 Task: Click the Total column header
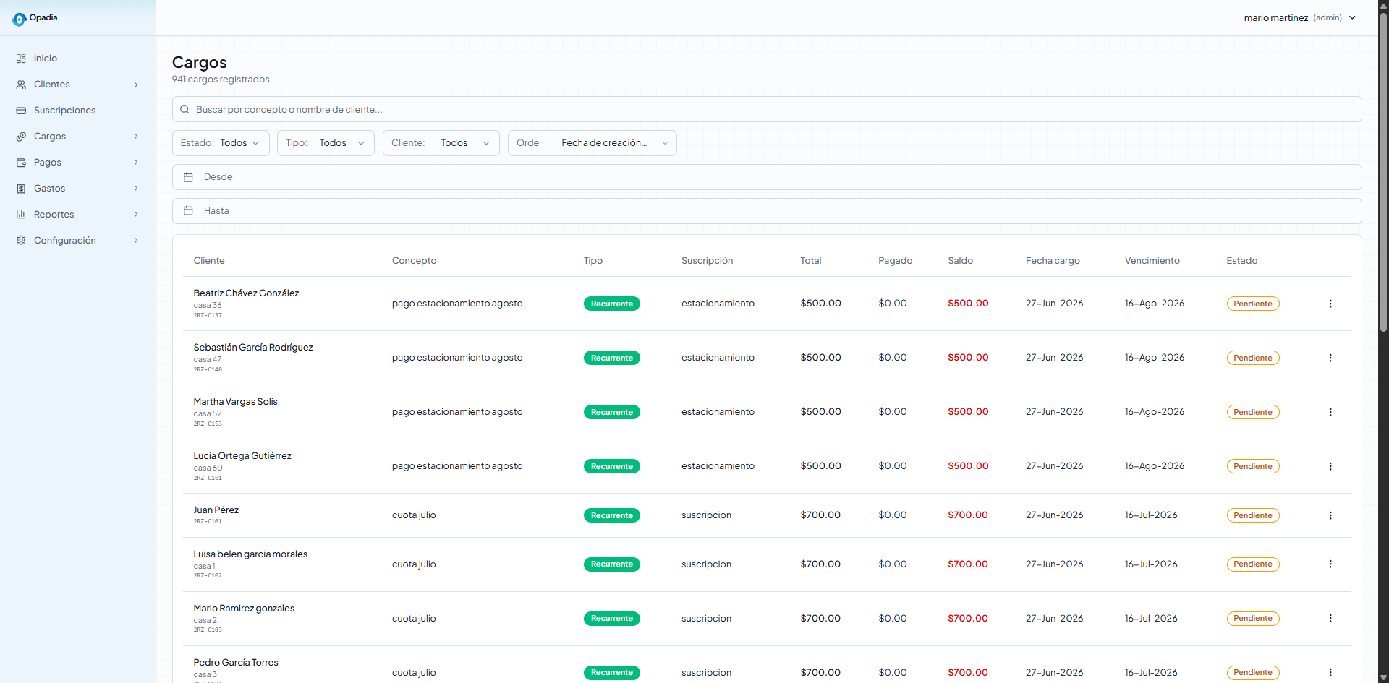[810, 261]
